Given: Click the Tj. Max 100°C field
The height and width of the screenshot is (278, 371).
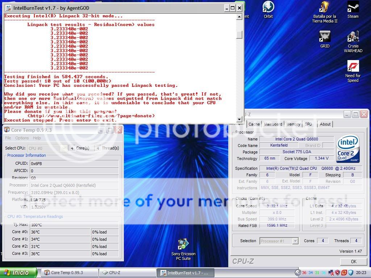Looking at the screenshot, I should (x=74, y=224).
